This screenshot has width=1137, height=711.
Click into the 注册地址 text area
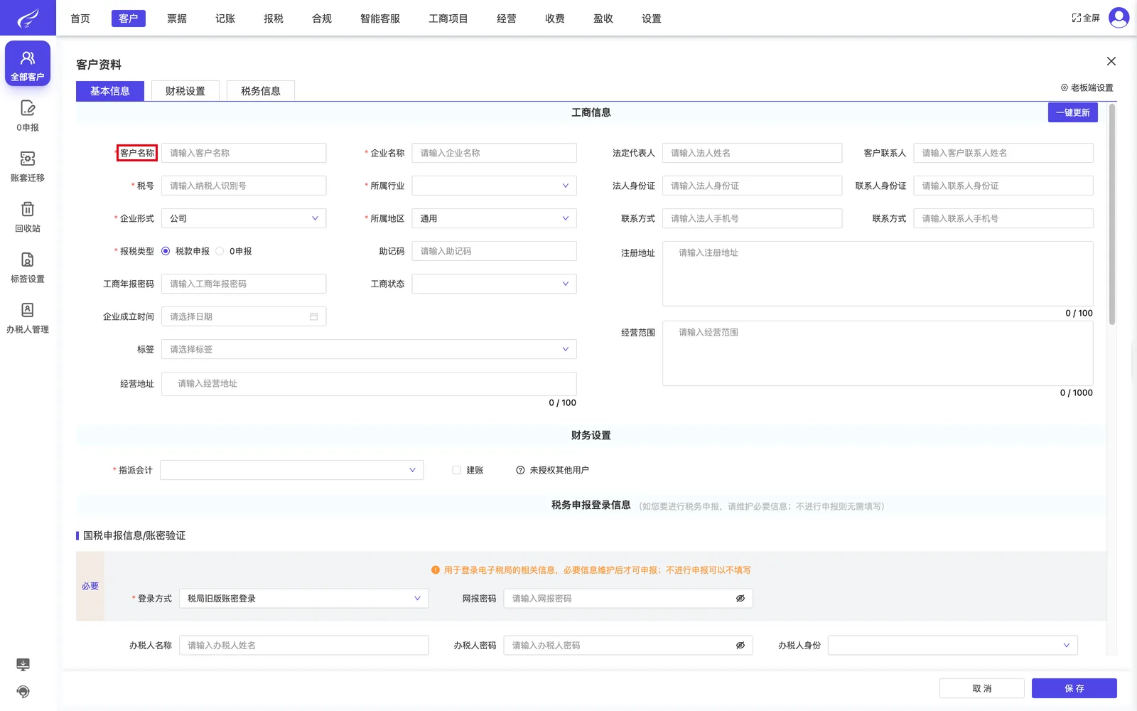pyautogui.click(x=878, y=274)
